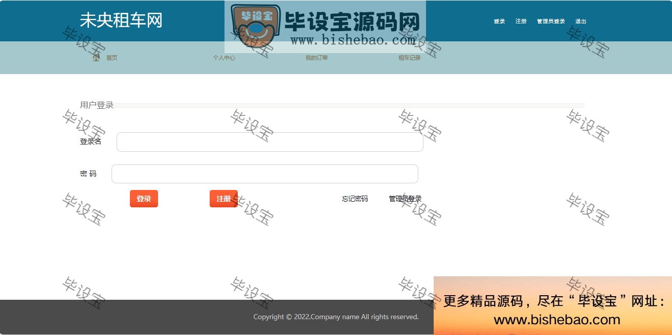672x335 pixels.
Task: Click the Copyright © 2022 footer text
Action: tap(336, 317)
